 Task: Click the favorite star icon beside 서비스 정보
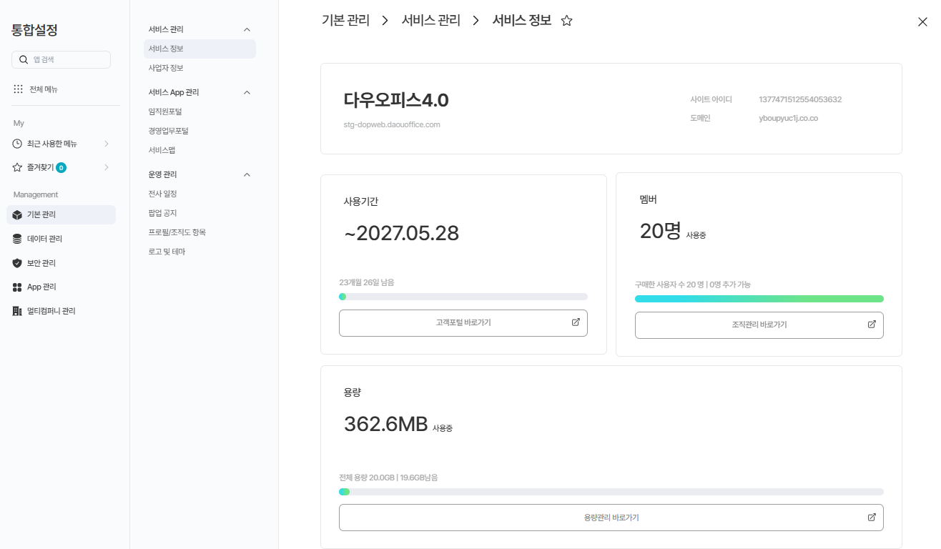point(566,21)
